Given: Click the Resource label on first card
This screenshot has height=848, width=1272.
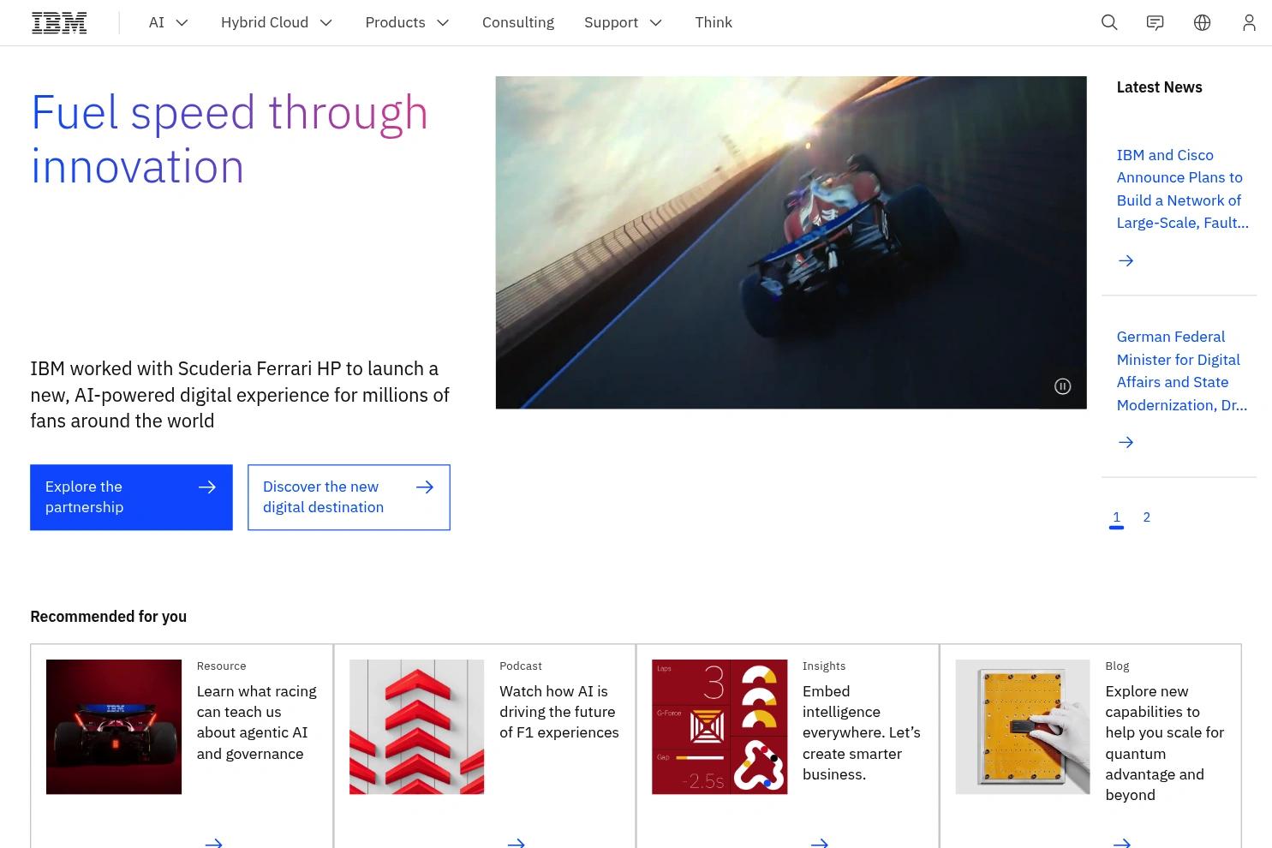Looking at the screenshot, I should (221, 666).
